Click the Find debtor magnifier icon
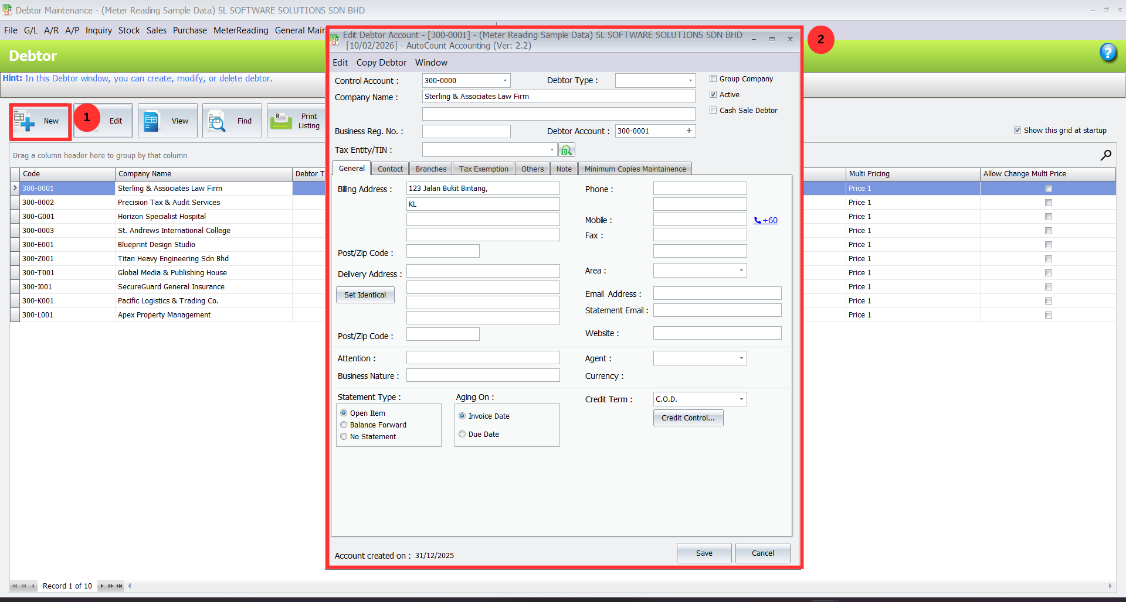This screenshot has width=1126, height=602. [x=216, y=121]
